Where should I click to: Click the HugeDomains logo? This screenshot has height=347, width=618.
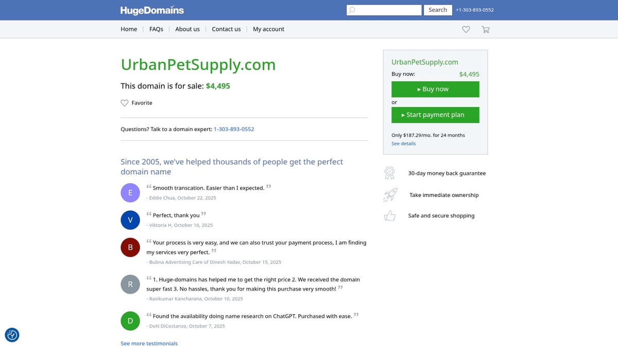(152, 10)
